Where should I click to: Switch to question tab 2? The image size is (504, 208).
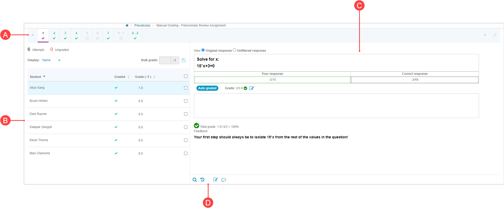click(x=54, y=35)
